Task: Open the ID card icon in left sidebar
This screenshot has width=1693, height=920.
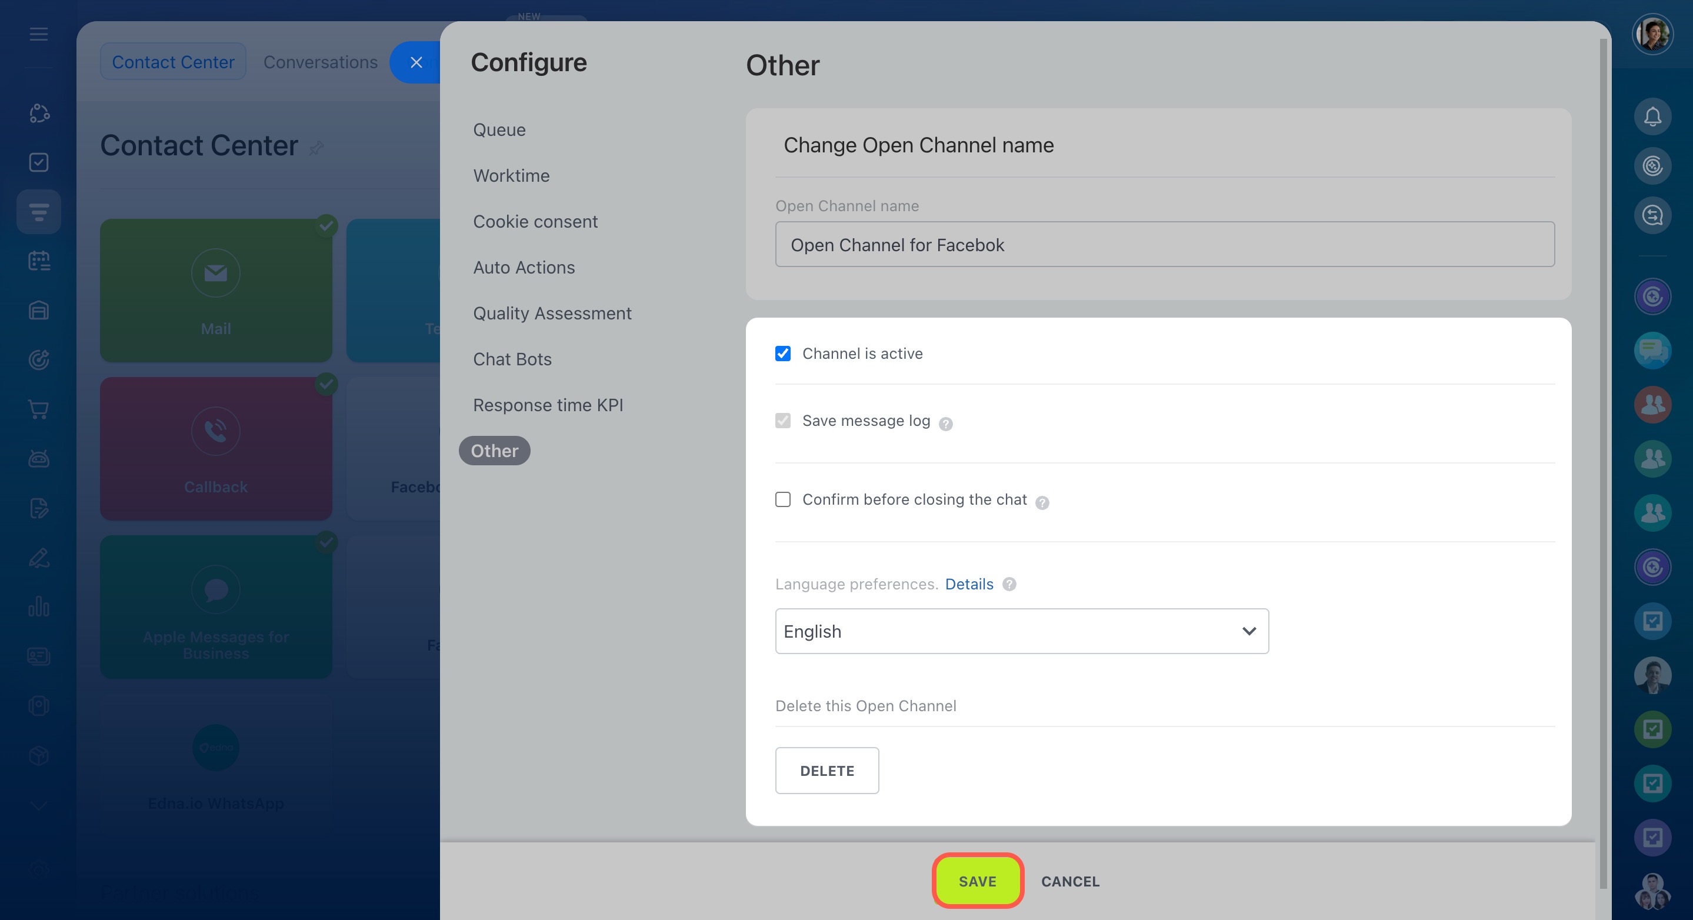Action: coord(39,656)
